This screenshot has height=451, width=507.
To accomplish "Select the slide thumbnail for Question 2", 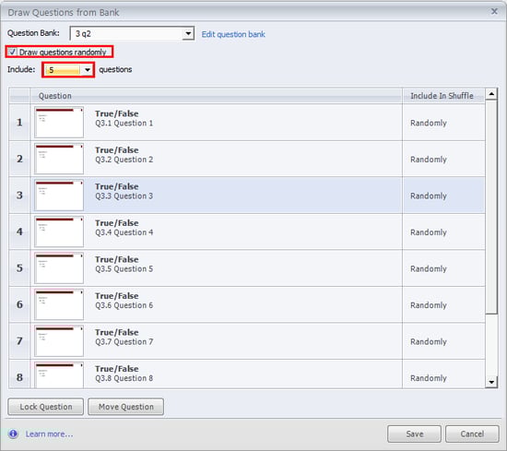I will point(59,159).
